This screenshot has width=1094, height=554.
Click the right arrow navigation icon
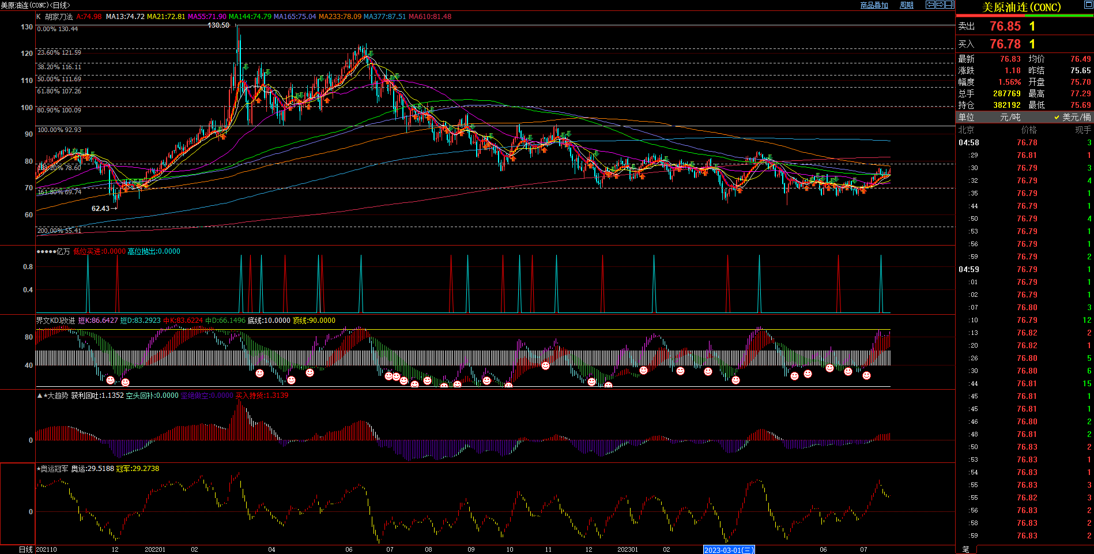tap(940, 5)
